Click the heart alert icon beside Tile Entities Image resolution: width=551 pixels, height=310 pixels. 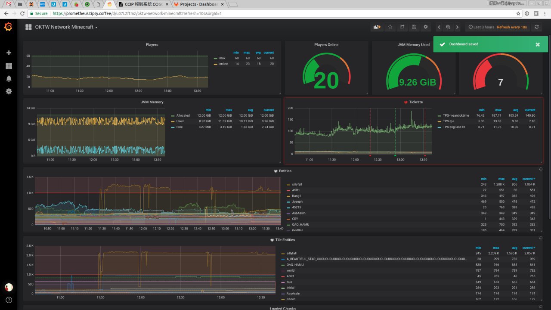tap(272, 240)
